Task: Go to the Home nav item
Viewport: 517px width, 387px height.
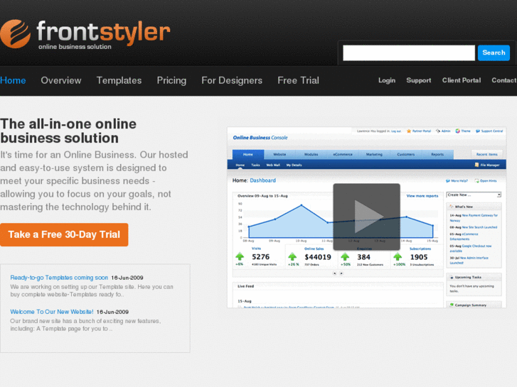Action: click(13, 80)
